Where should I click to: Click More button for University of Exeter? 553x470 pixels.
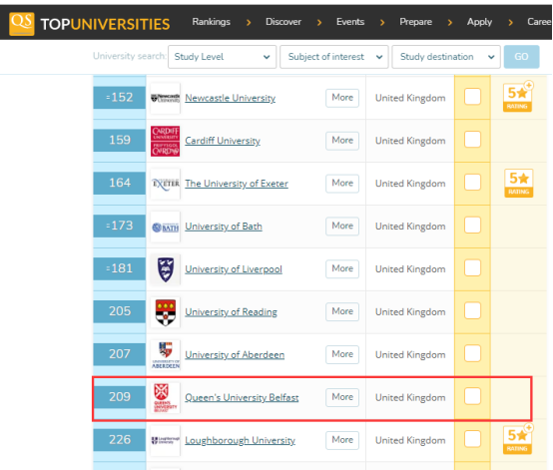(x=342, y=184)
